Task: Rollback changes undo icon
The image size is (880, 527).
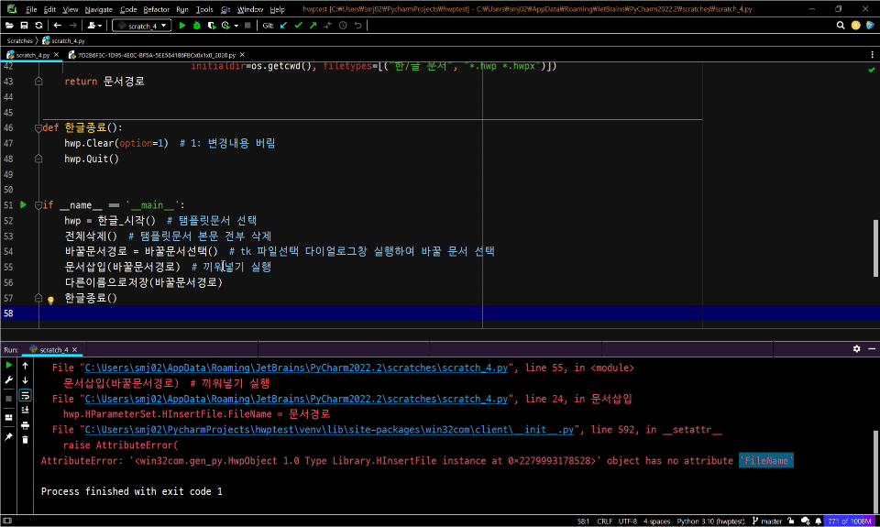Action: click(x=358, y=26)
